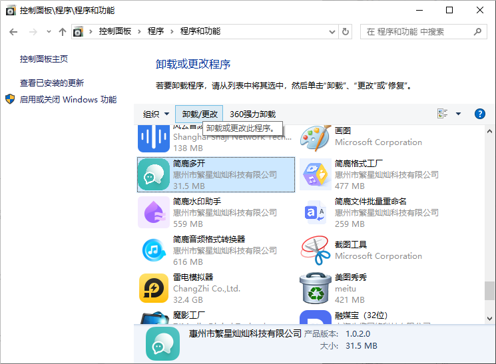Select the 简鹿文件批量重命名 program name
Screen dimensions: 496x364
tap(371, 202)
